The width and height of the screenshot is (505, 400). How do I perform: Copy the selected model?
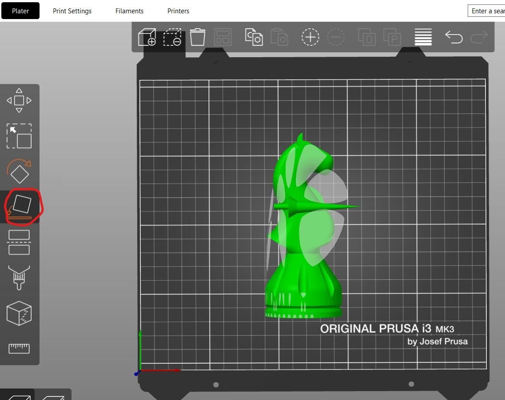point(254,38)
